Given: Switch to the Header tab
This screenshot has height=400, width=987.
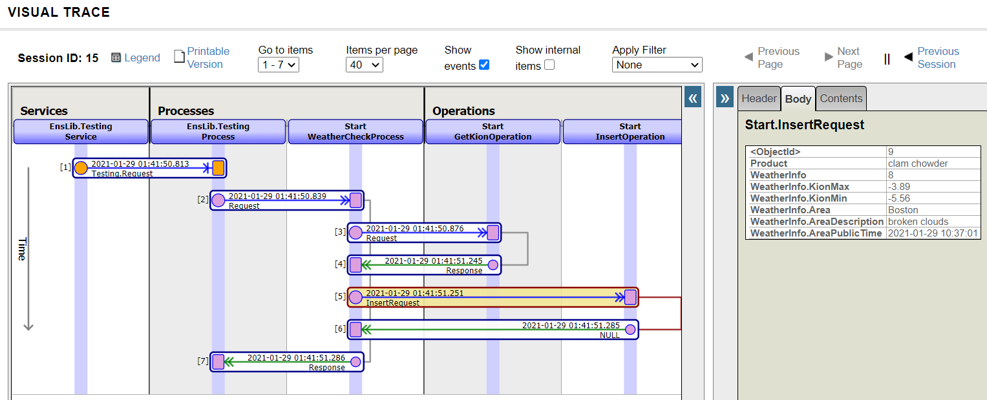Looking at the screenshot, I should (759, 98).
